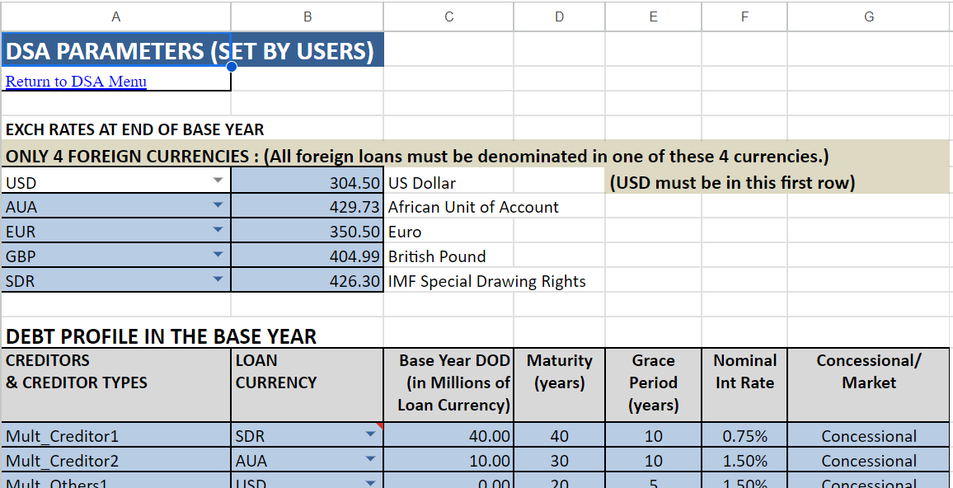Click 'DEBT PROFILE IN THE BASE YEAR' heading
The width and height of the screenshot is (953, 488).
(161, 336)
